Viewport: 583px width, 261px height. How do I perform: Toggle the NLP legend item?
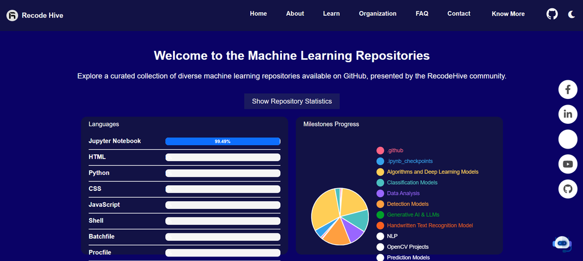[387, 236]
